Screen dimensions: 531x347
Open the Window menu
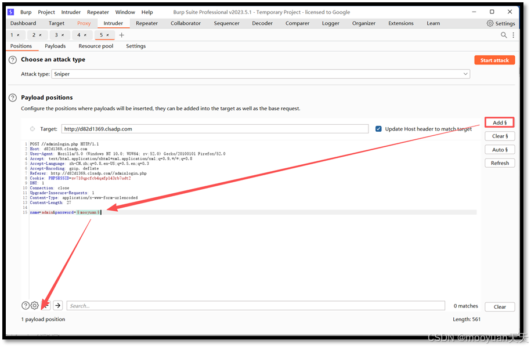(125, 12)
